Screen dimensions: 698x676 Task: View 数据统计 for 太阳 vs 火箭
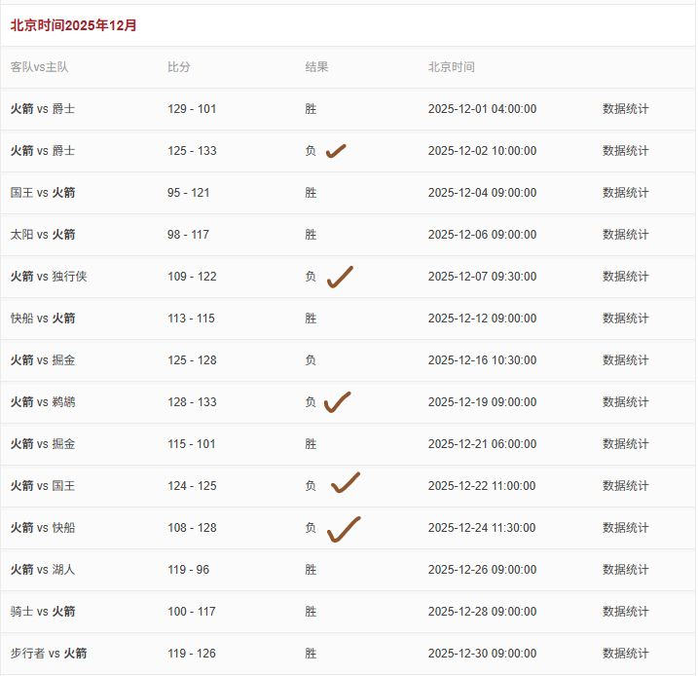[625, 235]
